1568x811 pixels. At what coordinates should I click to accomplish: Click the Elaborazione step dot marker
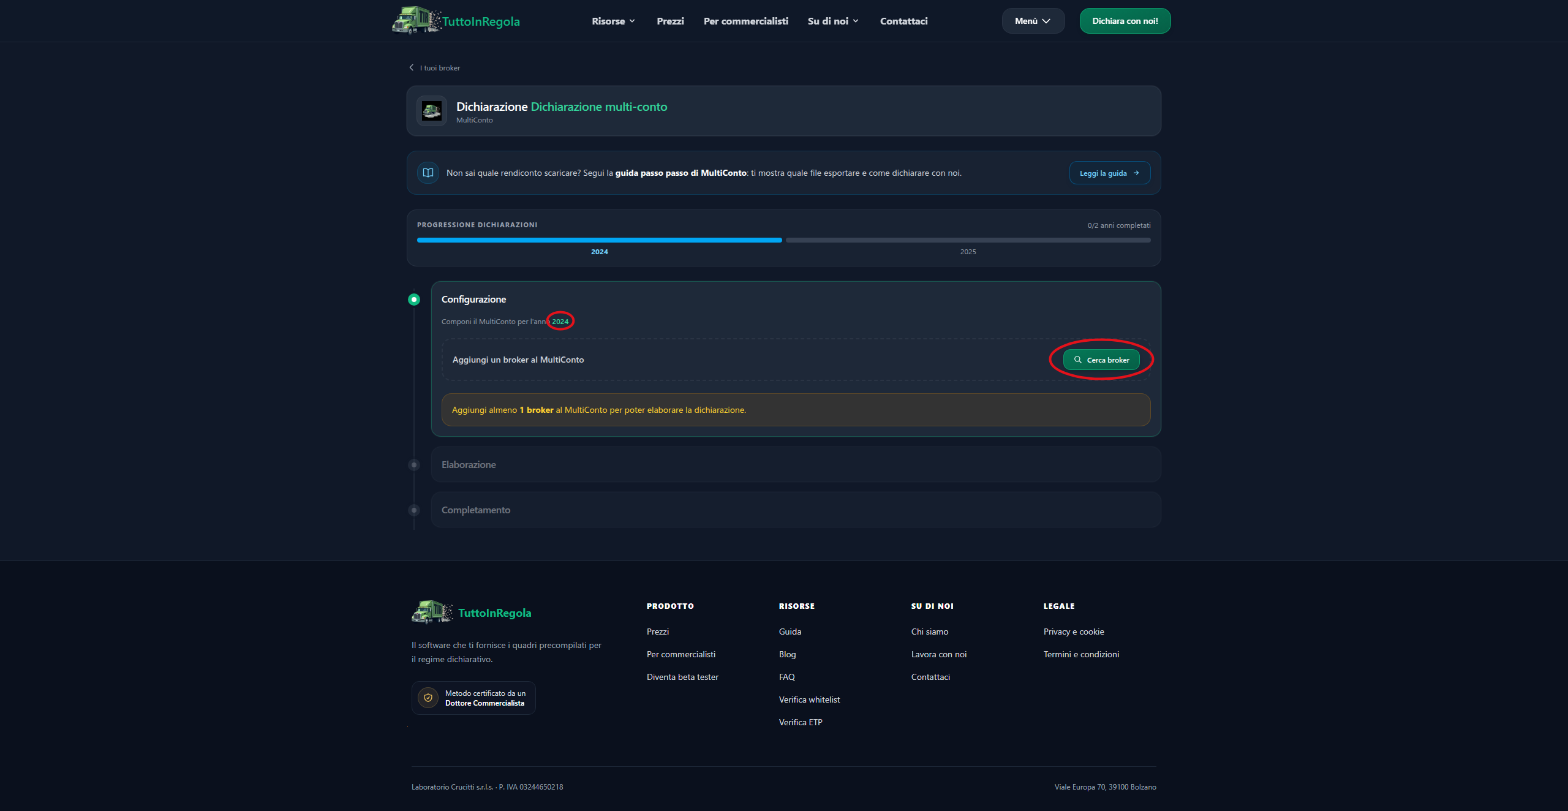[414, 465]
